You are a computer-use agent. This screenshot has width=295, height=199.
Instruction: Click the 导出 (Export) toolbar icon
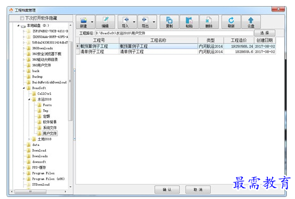click(145, 22)
